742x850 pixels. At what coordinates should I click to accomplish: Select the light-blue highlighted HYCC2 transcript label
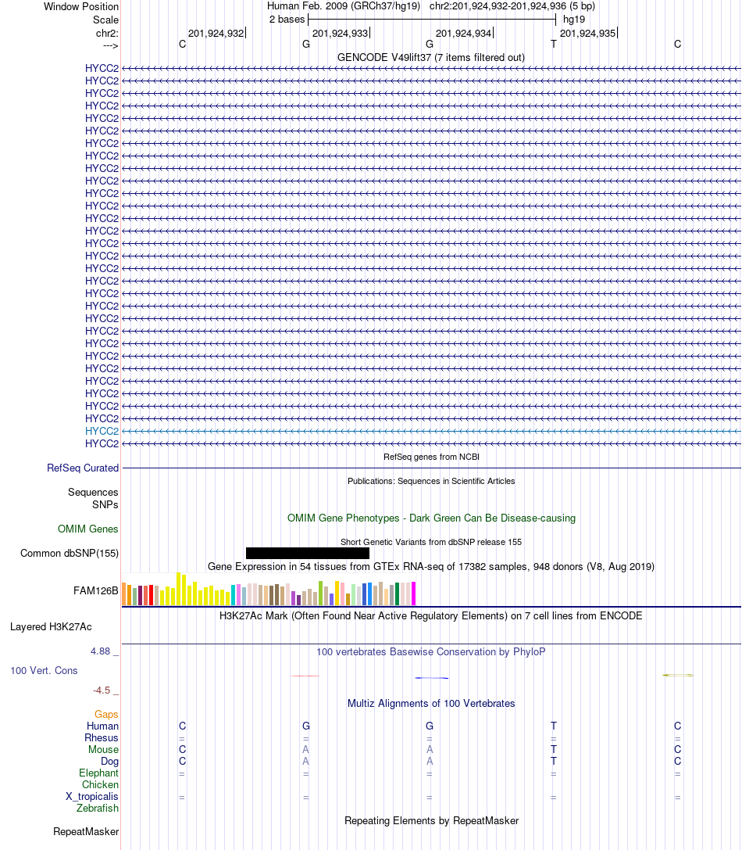click(x=102, y=432)
